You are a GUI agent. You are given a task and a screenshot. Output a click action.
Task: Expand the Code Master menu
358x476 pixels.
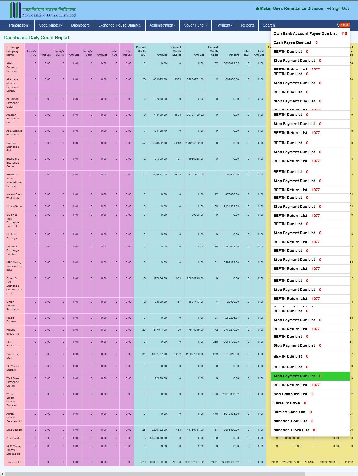click(51, 25)
